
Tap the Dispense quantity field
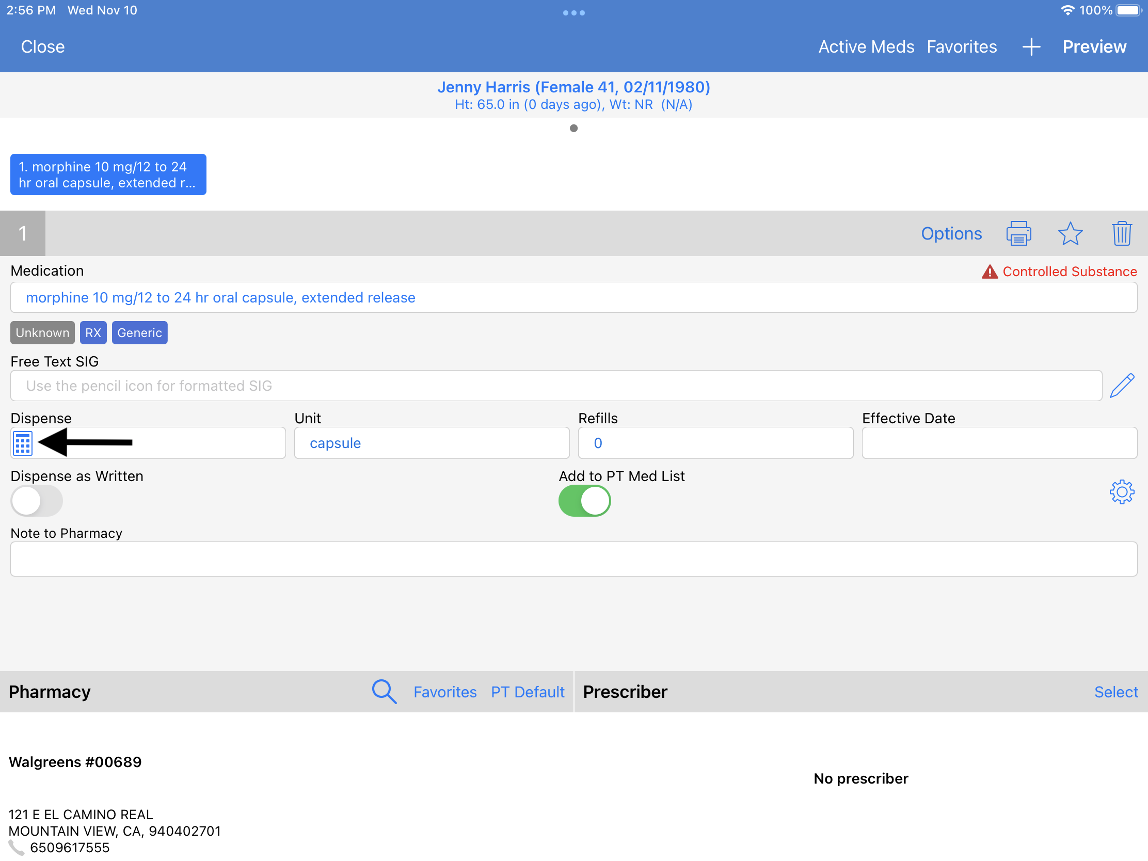point(148,443)
